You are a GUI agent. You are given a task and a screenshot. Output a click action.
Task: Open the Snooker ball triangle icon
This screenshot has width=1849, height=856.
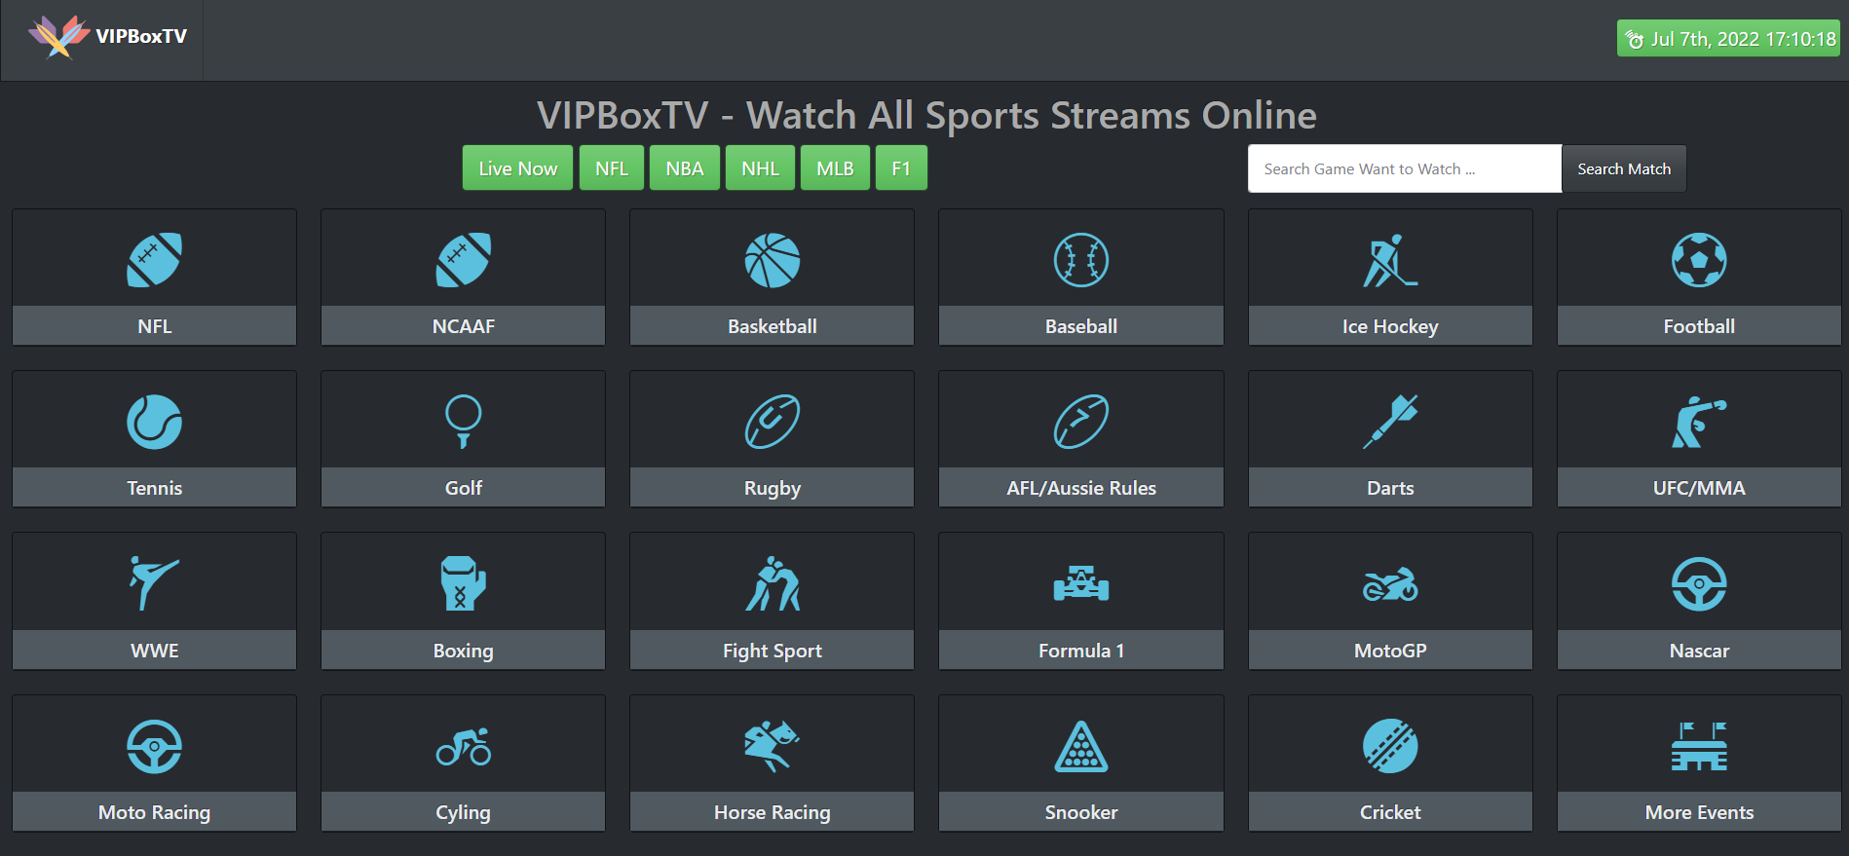pyautogui.click(x=1080, y=746)
